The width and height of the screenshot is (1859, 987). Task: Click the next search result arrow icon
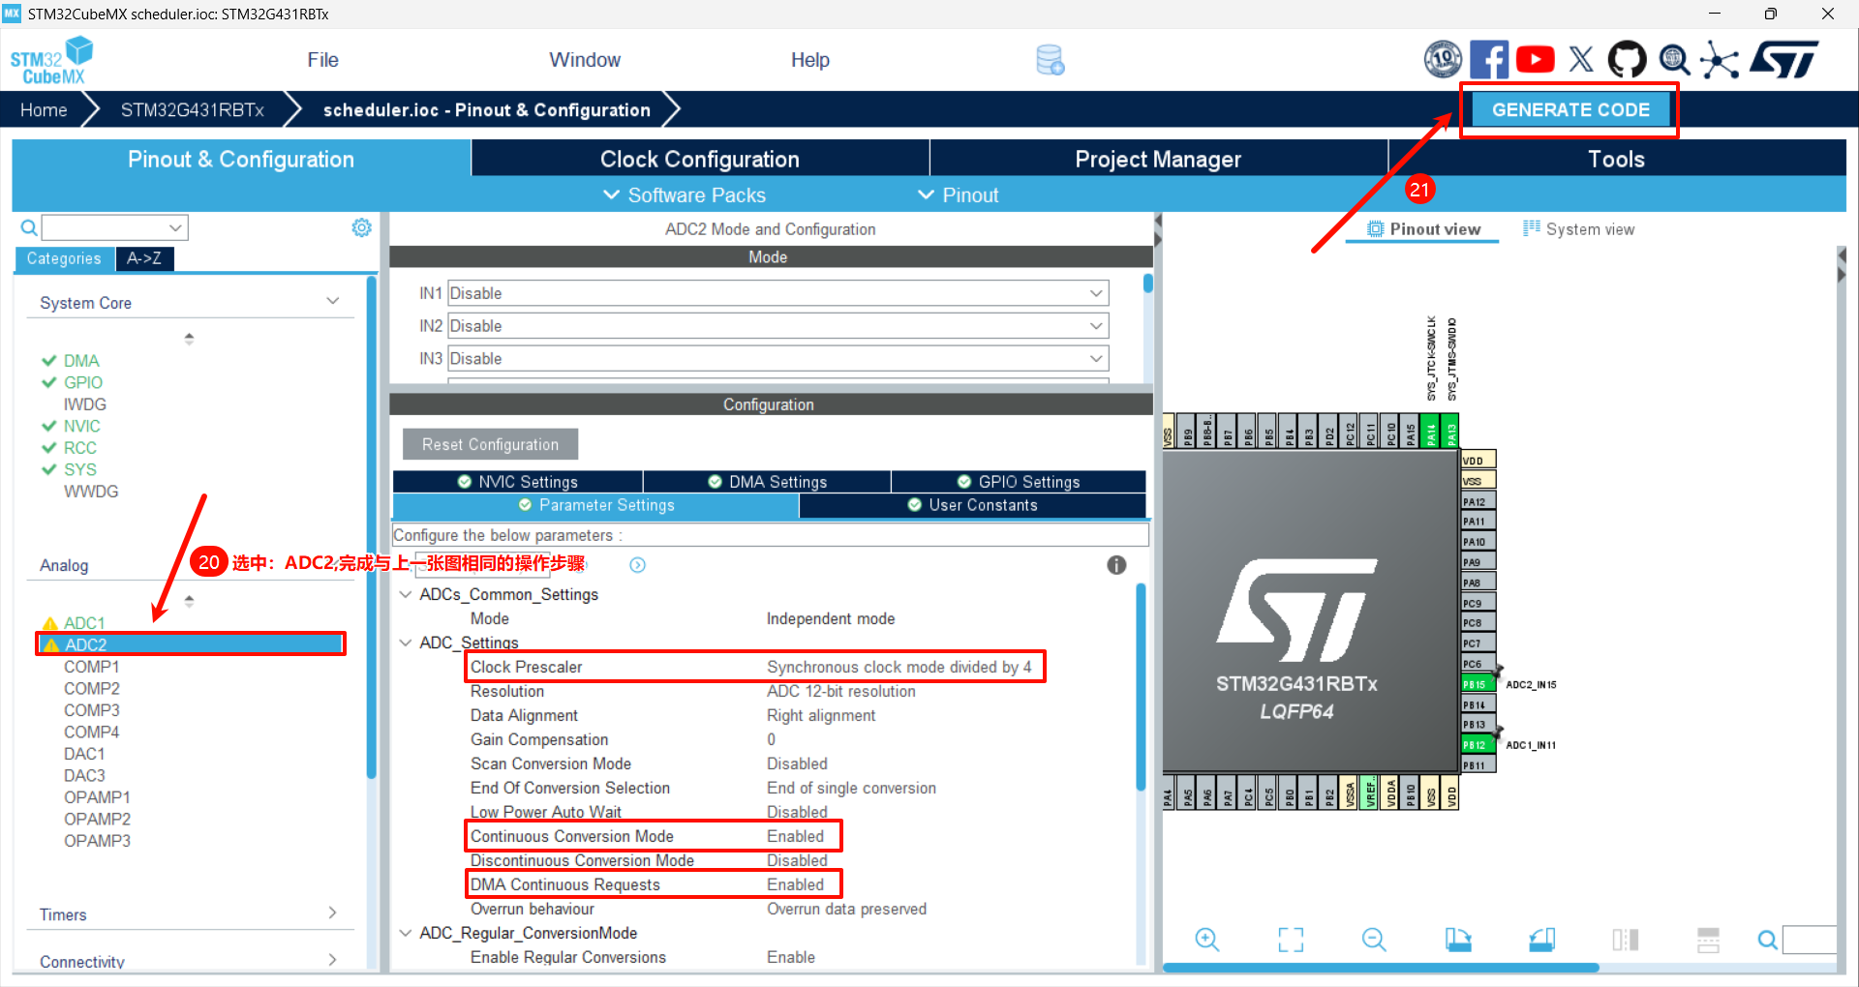[x=637, y=565]
